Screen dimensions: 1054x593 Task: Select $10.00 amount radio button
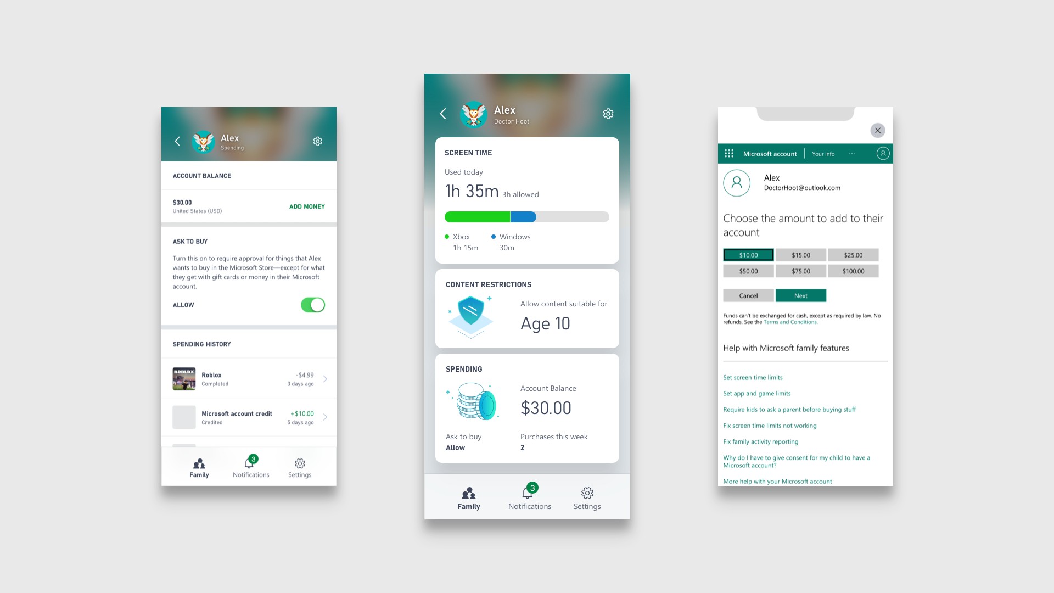748,255
